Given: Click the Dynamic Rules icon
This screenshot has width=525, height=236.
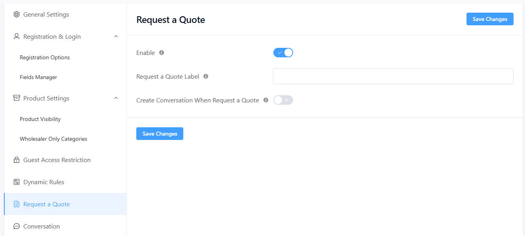Looking at the screenshot, I should point(17,182).
